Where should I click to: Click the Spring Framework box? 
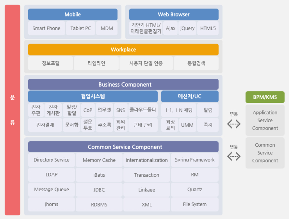pyautogui.click(x=195, y=160)
